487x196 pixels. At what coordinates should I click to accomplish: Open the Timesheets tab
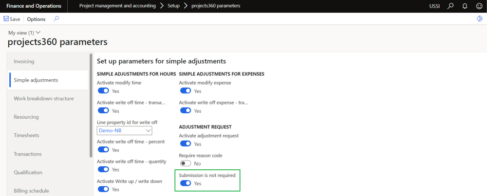click(x=26, y=135)
